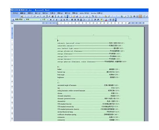The image size is (159, 130).
Task: Click the Format Painter brush icon
Action: point(109,16)
